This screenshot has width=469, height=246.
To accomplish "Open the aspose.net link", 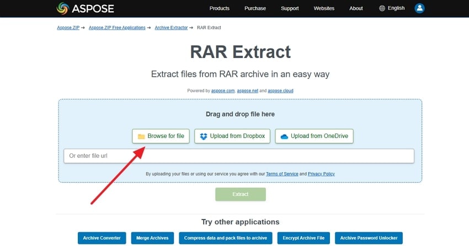I will tap(247, 90).
